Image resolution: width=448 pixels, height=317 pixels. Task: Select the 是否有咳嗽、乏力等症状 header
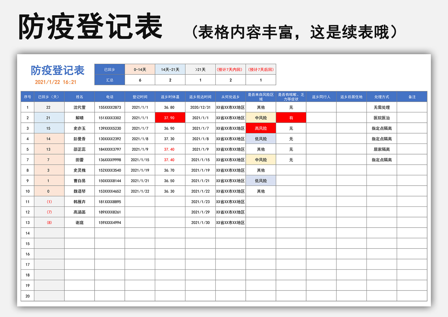[x=291, y=97]
